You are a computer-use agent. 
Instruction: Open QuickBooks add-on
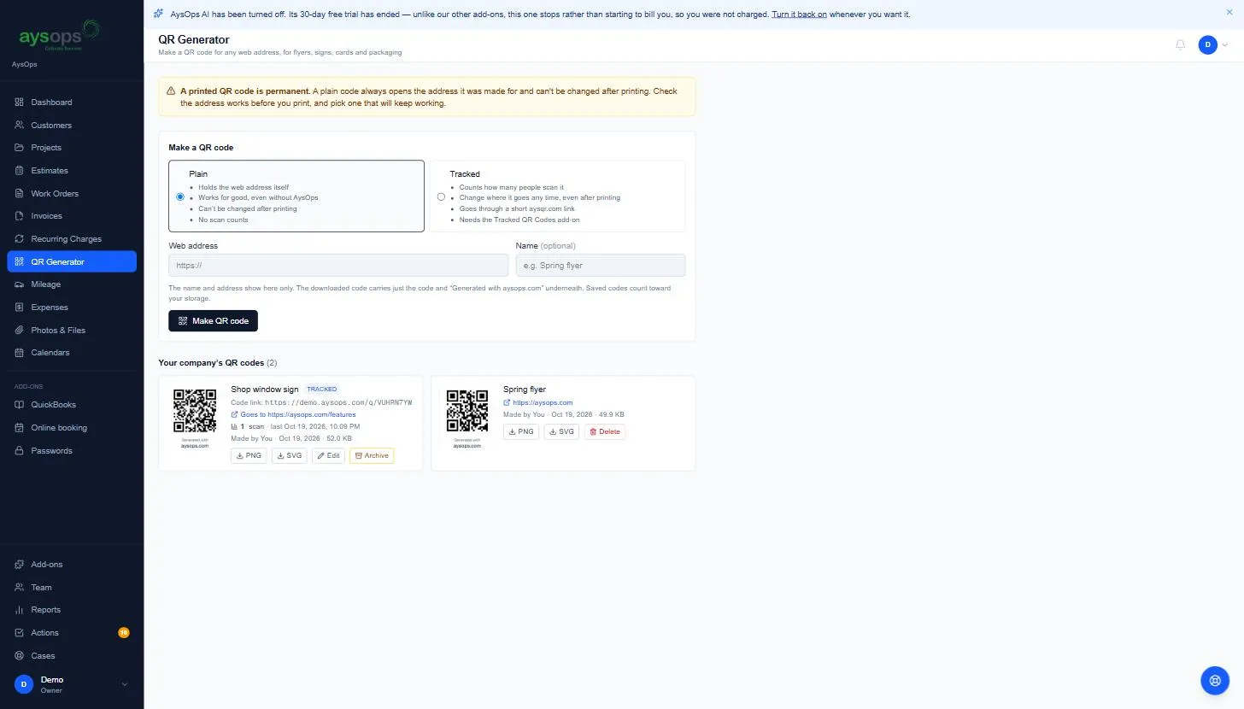coord(72,405)
